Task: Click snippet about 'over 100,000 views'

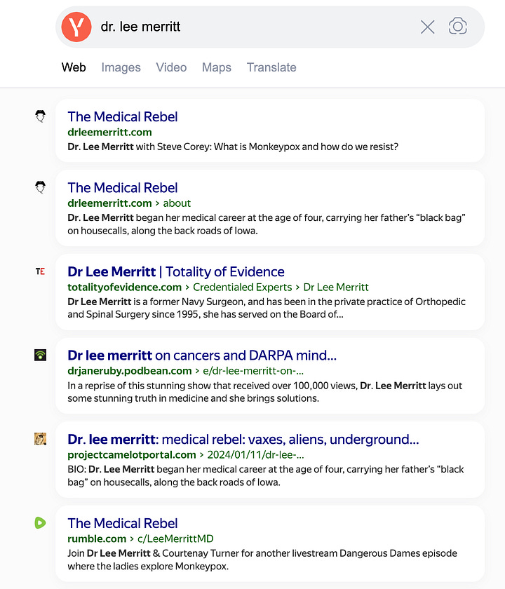Action: pyautogui.click(x=264, y=392)
